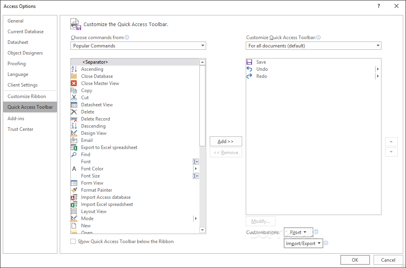The image size is (406, 268).
Task: Open the Import/Export dropdown
Action: point(304,243)
